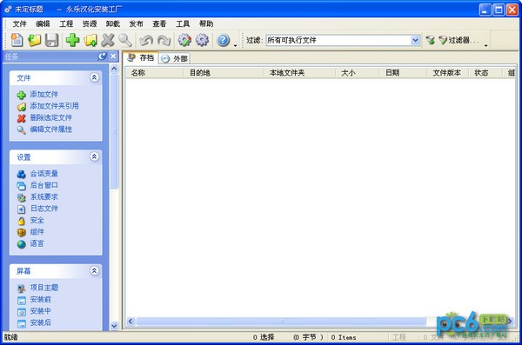
Task: Open 安装前 screen option
Action: tap(40, 300)
